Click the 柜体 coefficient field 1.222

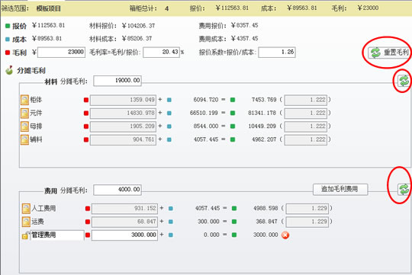click(306, 100)
